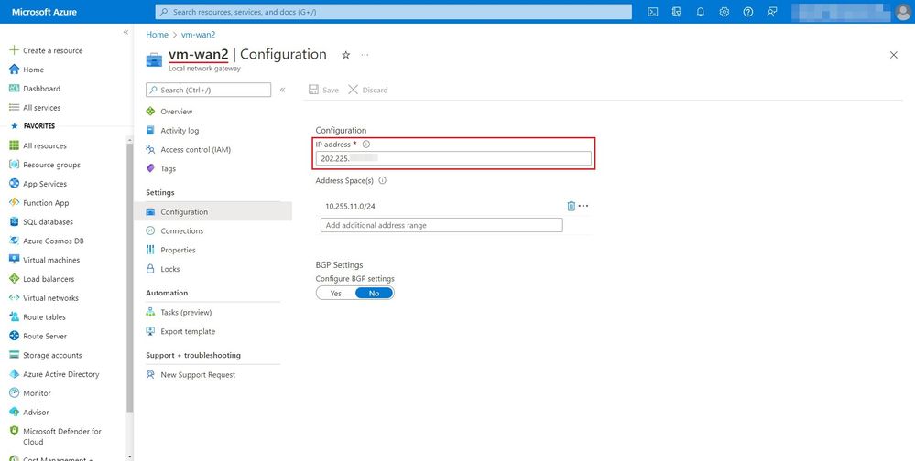Screen dimensions: 915x461
Task: Open Cloud Shell icon in top bar
Action: pos(653,12)
